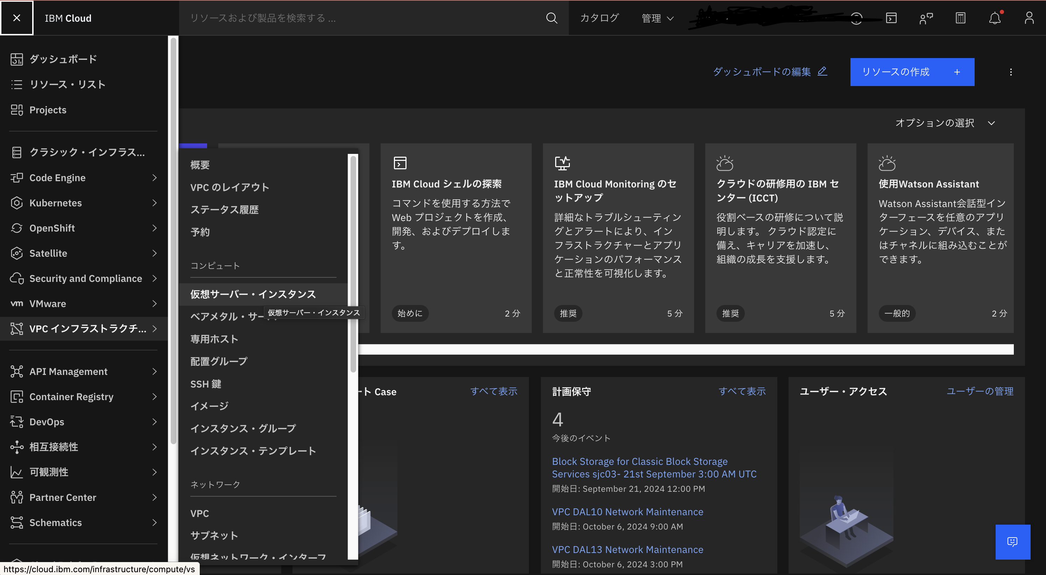
Task: Open the profile avatar icon
Action: 1029,18
